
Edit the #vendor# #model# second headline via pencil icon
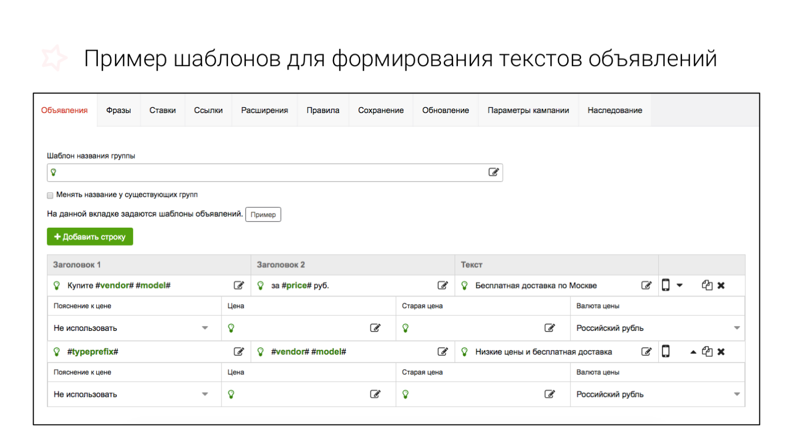click(442, 352)
